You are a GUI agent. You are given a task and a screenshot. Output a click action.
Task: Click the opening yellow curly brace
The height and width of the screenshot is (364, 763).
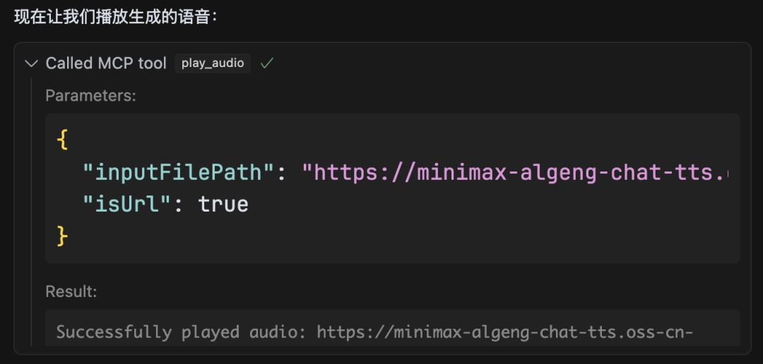click(x=62, y=140)
